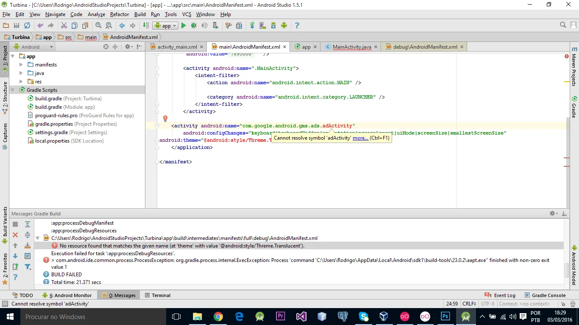
Task: Open the Android project view dropdown
Action: click(x=34, y=47)
